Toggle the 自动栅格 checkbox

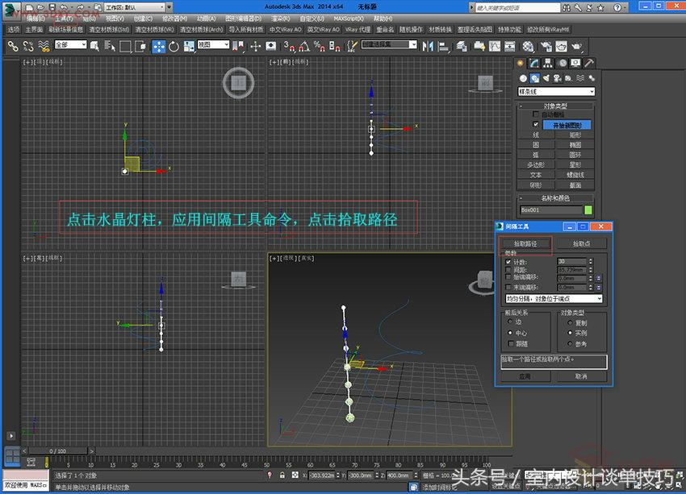pyautogui.click(x=535, y=114)
